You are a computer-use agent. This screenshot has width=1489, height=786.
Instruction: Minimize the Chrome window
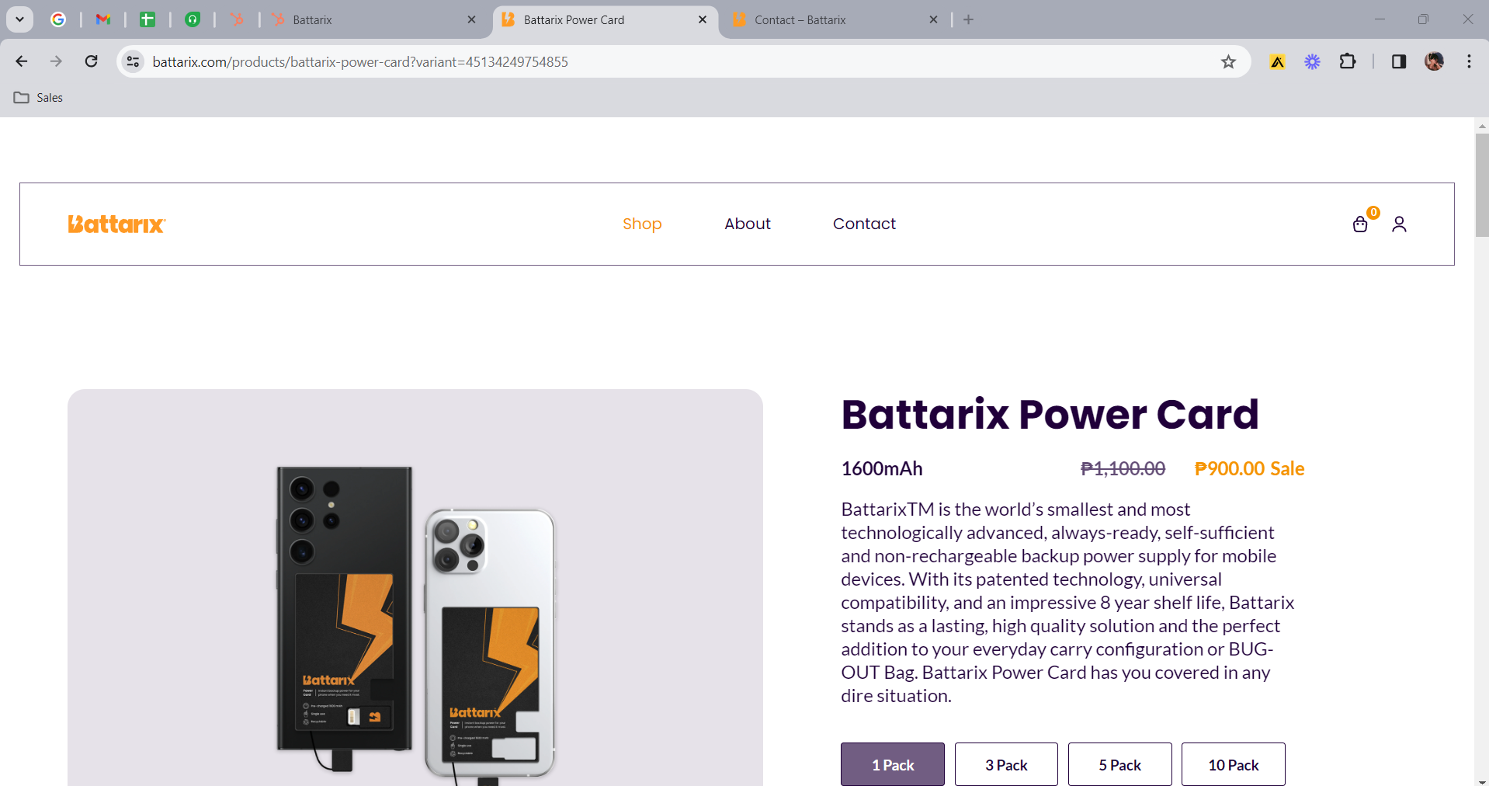[1380, 19]
